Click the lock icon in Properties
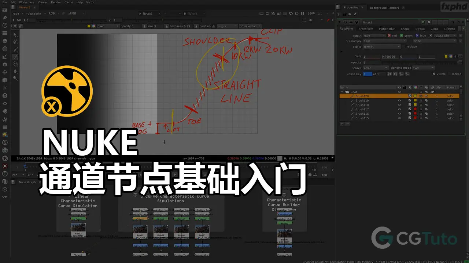This screenshot has height=263, width=469. pos(344,14)
